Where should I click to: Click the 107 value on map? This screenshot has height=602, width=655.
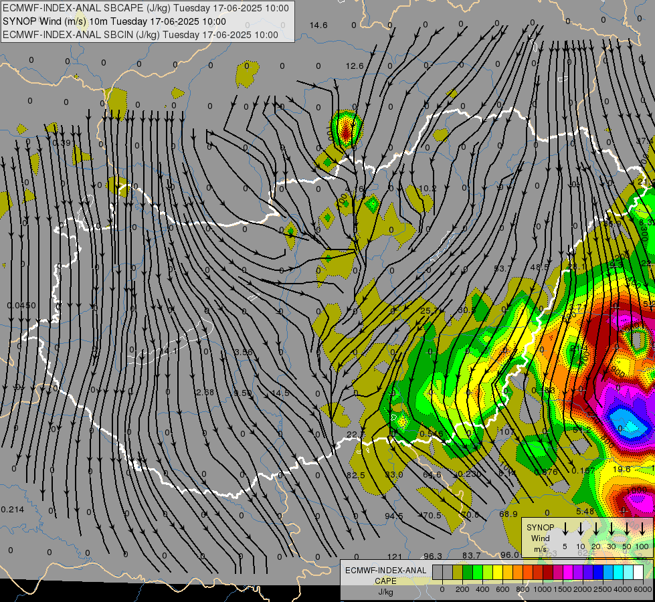(x=506, y=431)
